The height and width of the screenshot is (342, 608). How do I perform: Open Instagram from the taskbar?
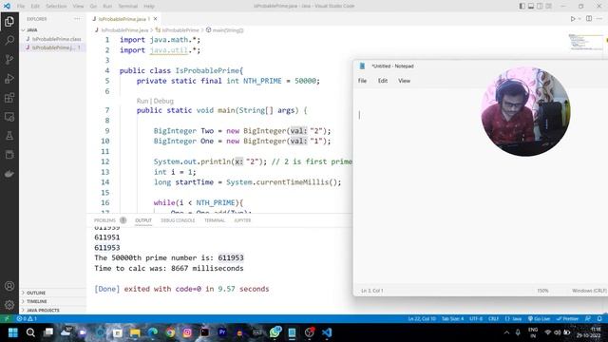[187, 332]
